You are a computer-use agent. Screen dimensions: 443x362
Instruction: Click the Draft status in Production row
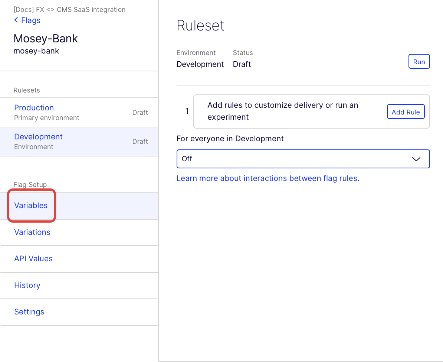coord(140,112)
